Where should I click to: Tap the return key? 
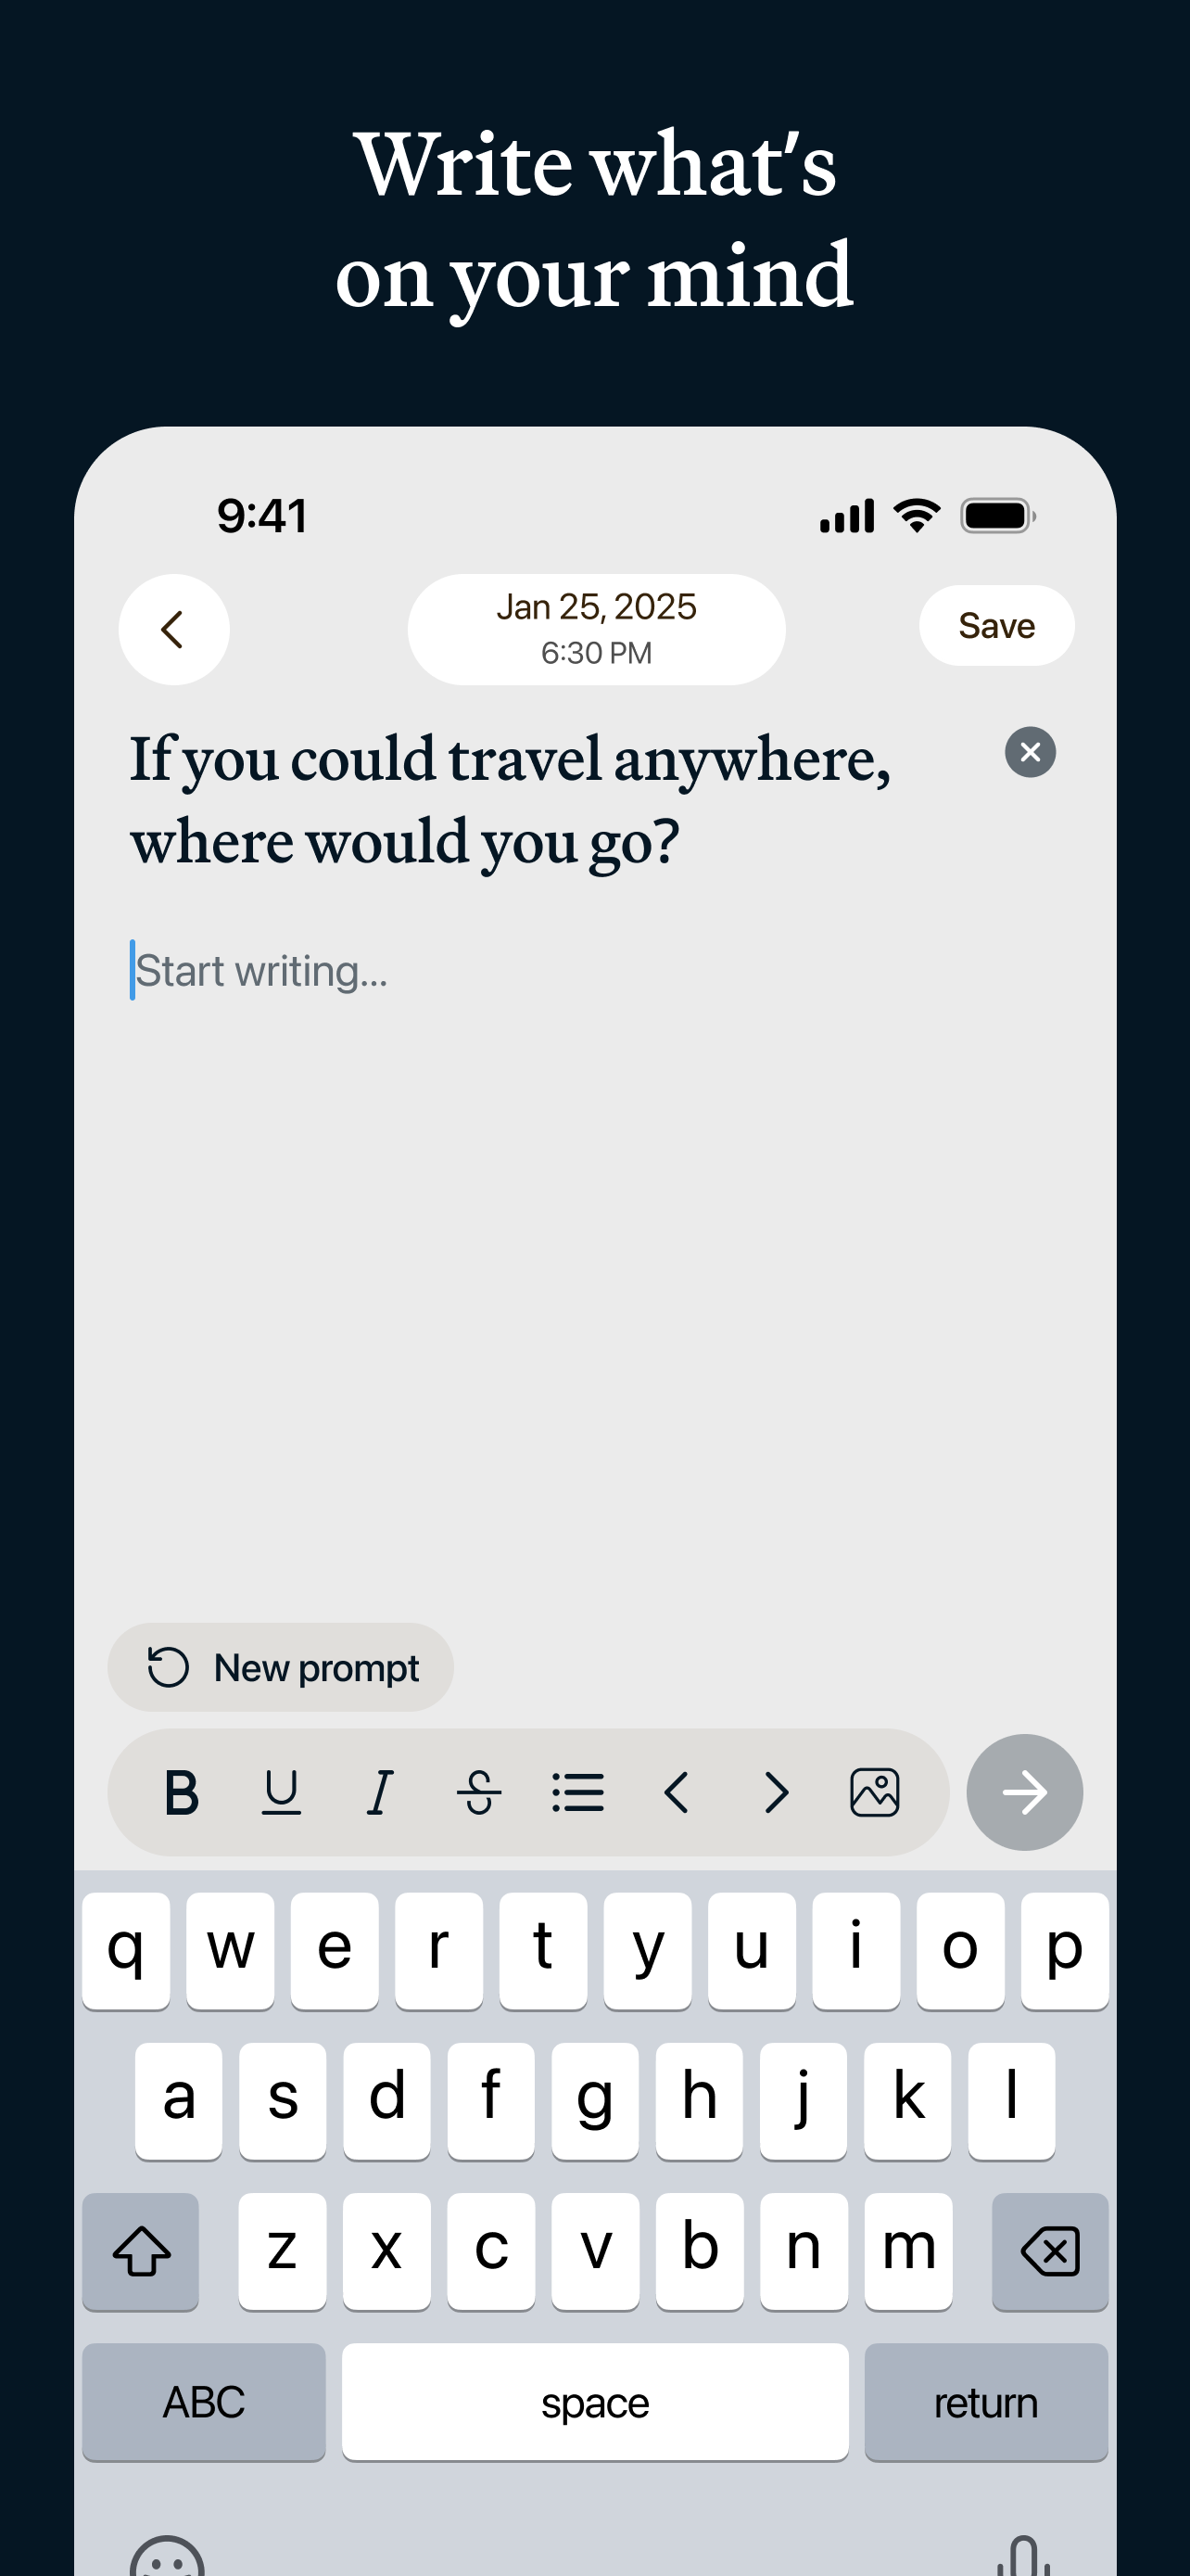[986, 2401]
